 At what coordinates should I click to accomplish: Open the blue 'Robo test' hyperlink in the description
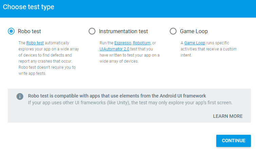[35, 43]
